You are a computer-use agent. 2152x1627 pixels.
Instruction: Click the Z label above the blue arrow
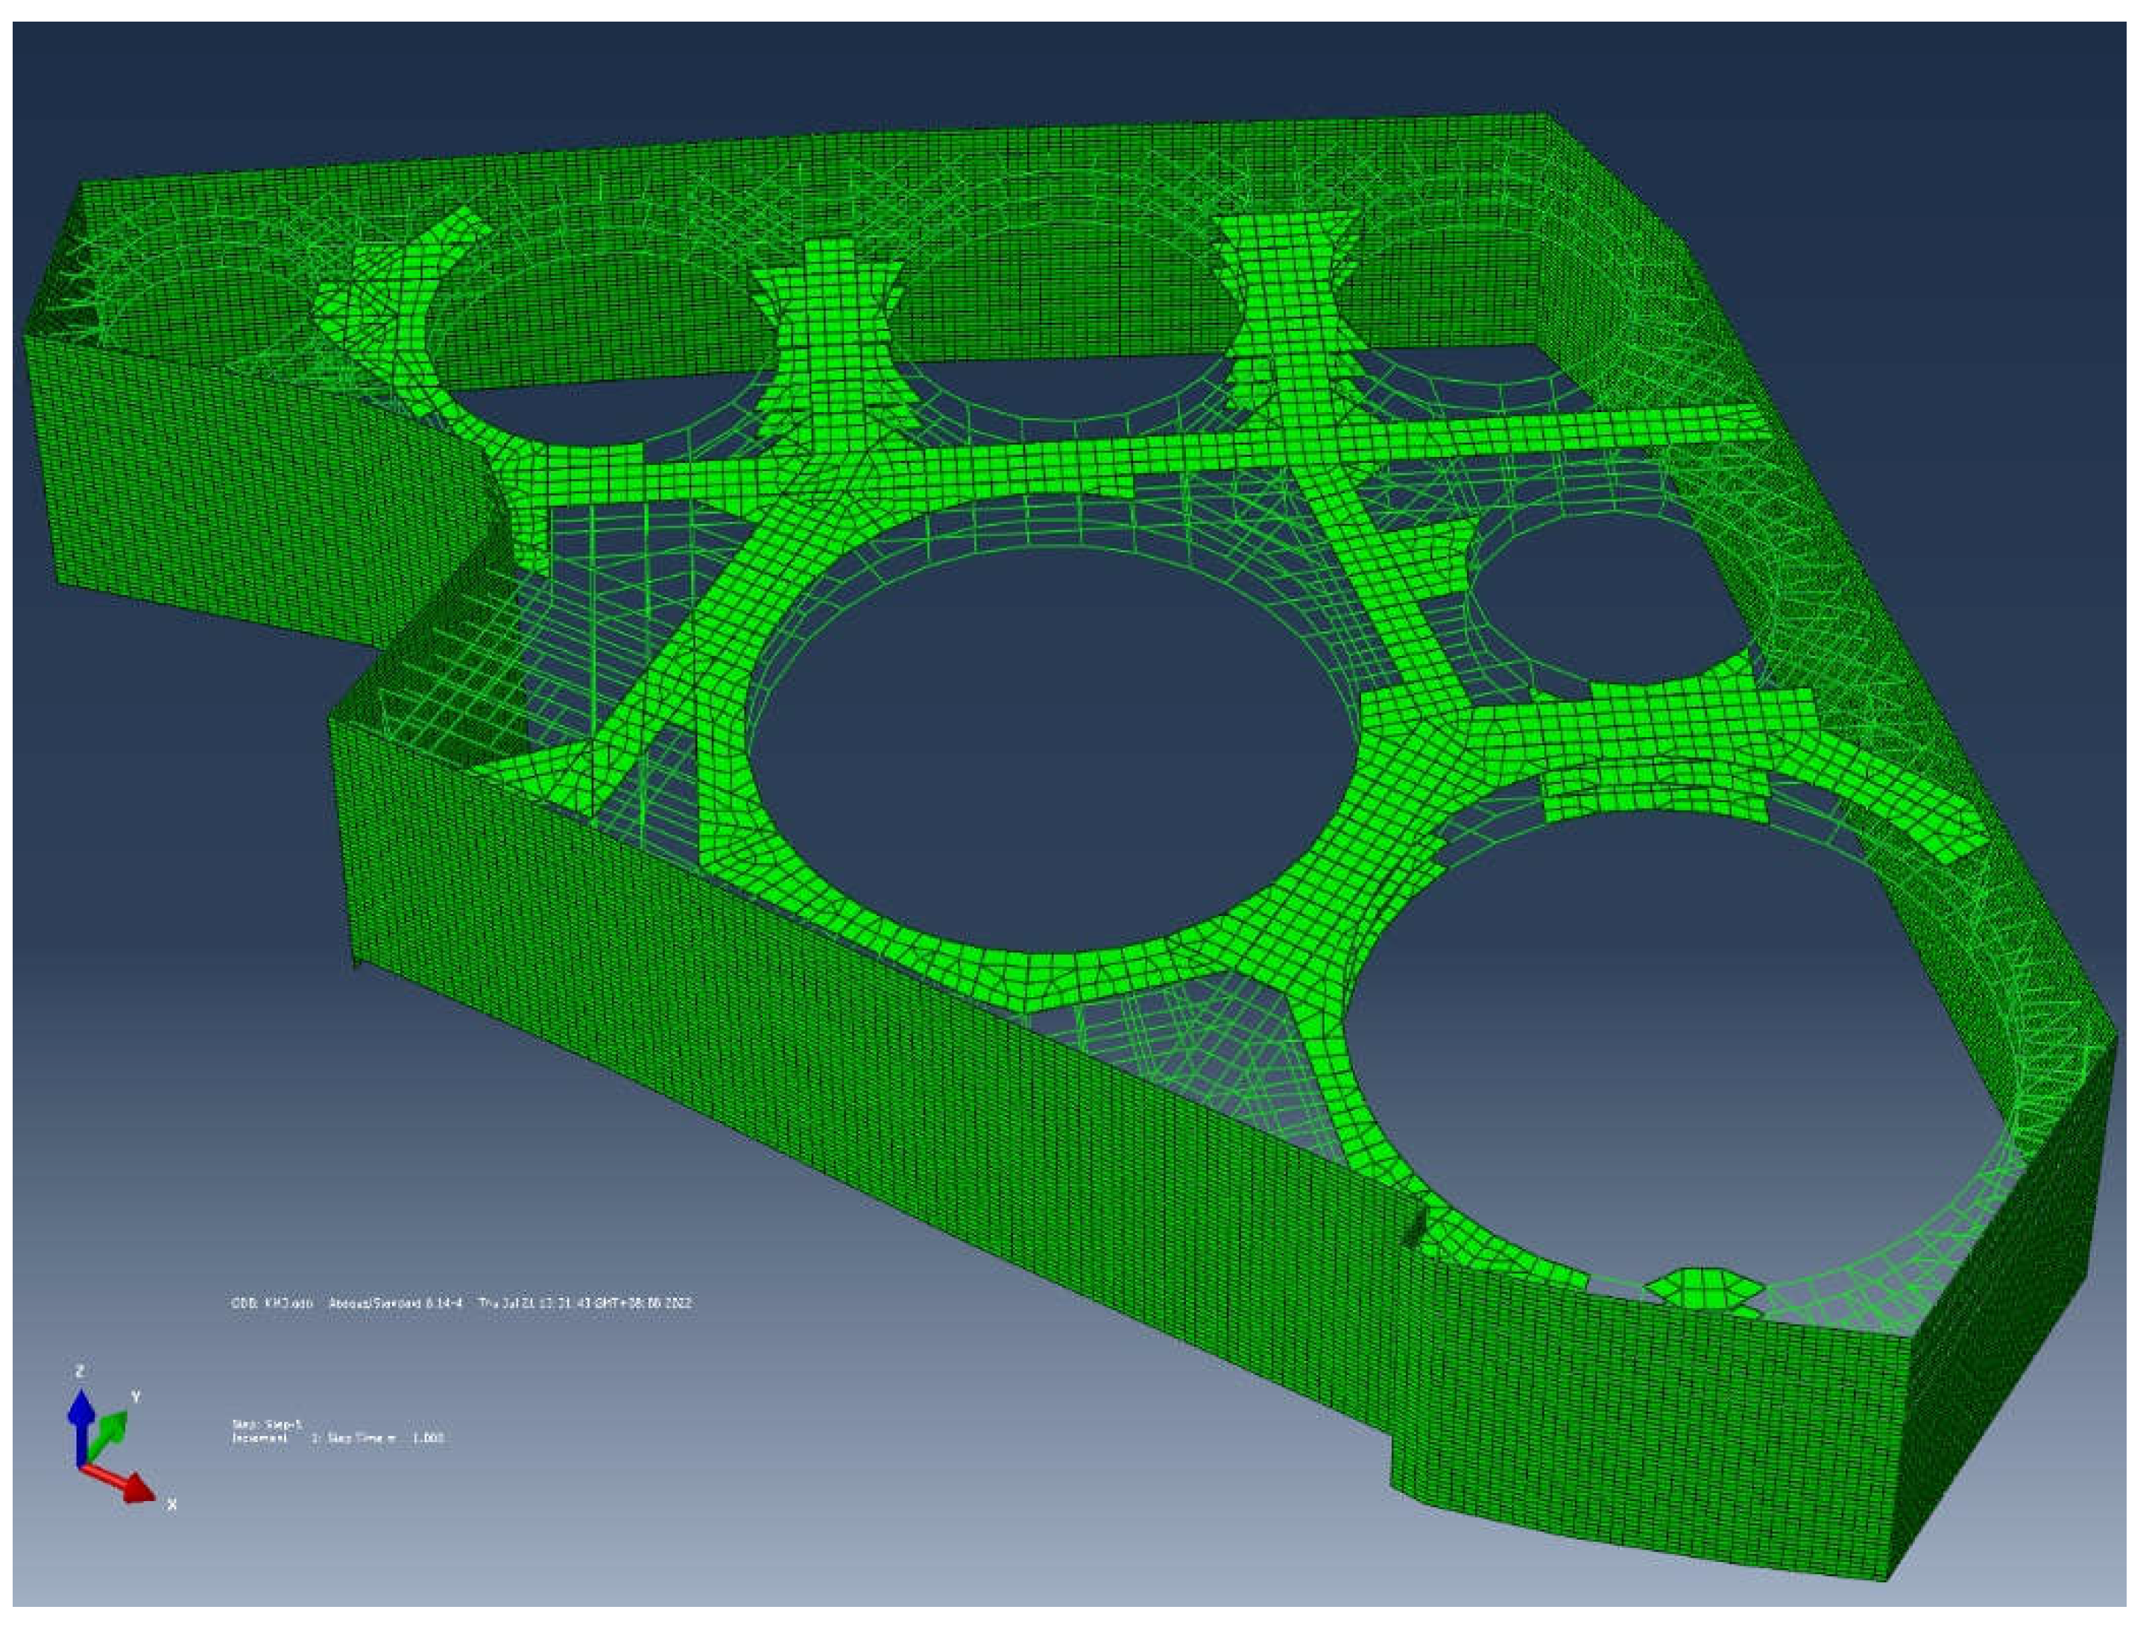coord(80,1371)
